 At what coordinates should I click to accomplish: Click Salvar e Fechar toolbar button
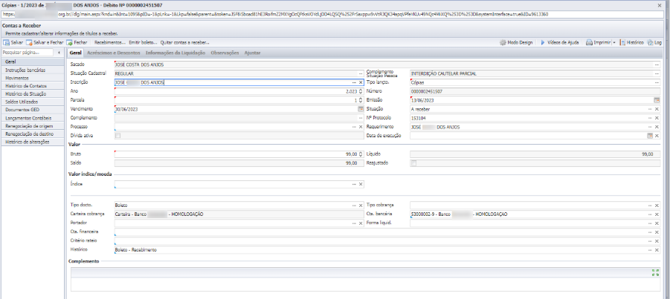click(x=45, y=42)
